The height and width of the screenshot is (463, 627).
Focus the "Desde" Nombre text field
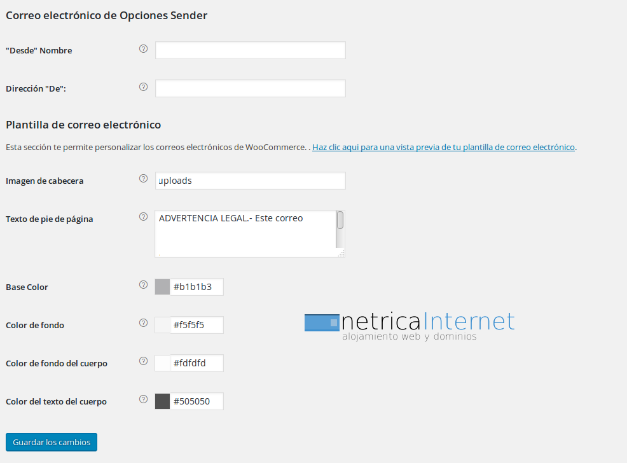click(250, 50)
